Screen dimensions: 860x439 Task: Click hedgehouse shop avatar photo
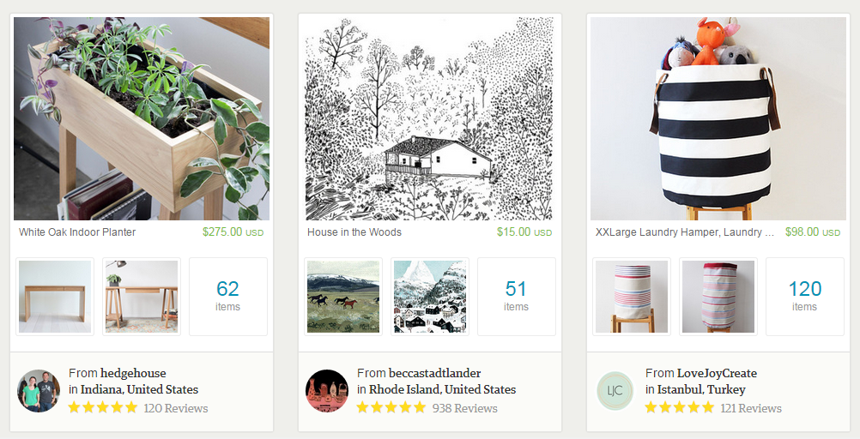[39, 391]
